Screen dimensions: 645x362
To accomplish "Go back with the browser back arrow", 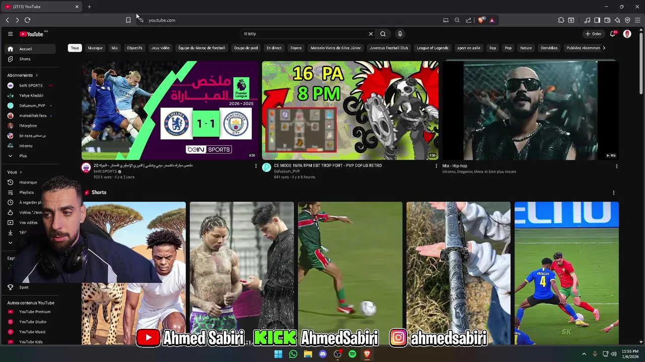I will tap(7, 20).
